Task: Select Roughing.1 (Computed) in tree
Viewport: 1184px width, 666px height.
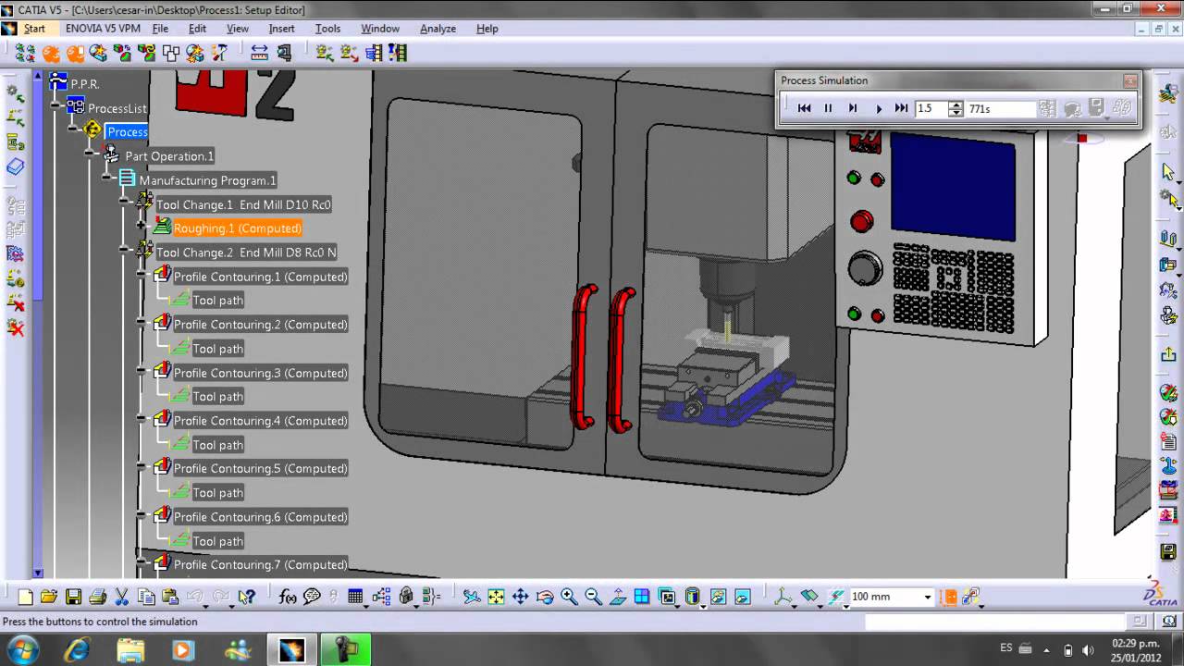Action: [x=238, y=228]
